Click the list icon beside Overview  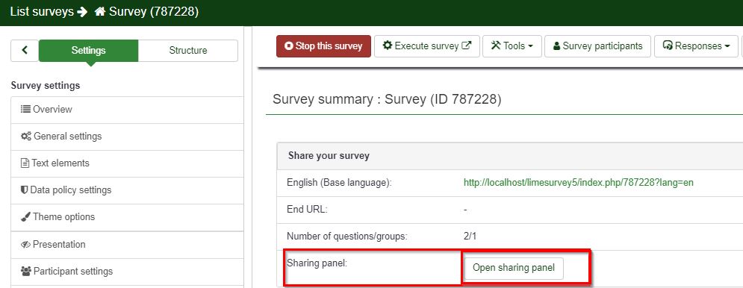tap(25, 109)
